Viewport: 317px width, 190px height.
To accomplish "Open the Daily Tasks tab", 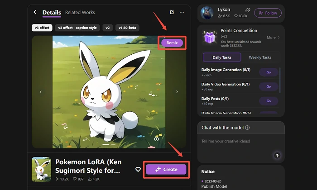I will pos(222,57).
